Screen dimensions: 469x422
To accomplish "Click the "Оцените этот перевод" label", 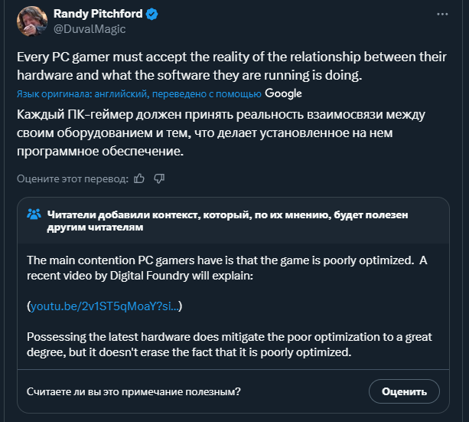I will pyautogui.click(x=73, y=178).
